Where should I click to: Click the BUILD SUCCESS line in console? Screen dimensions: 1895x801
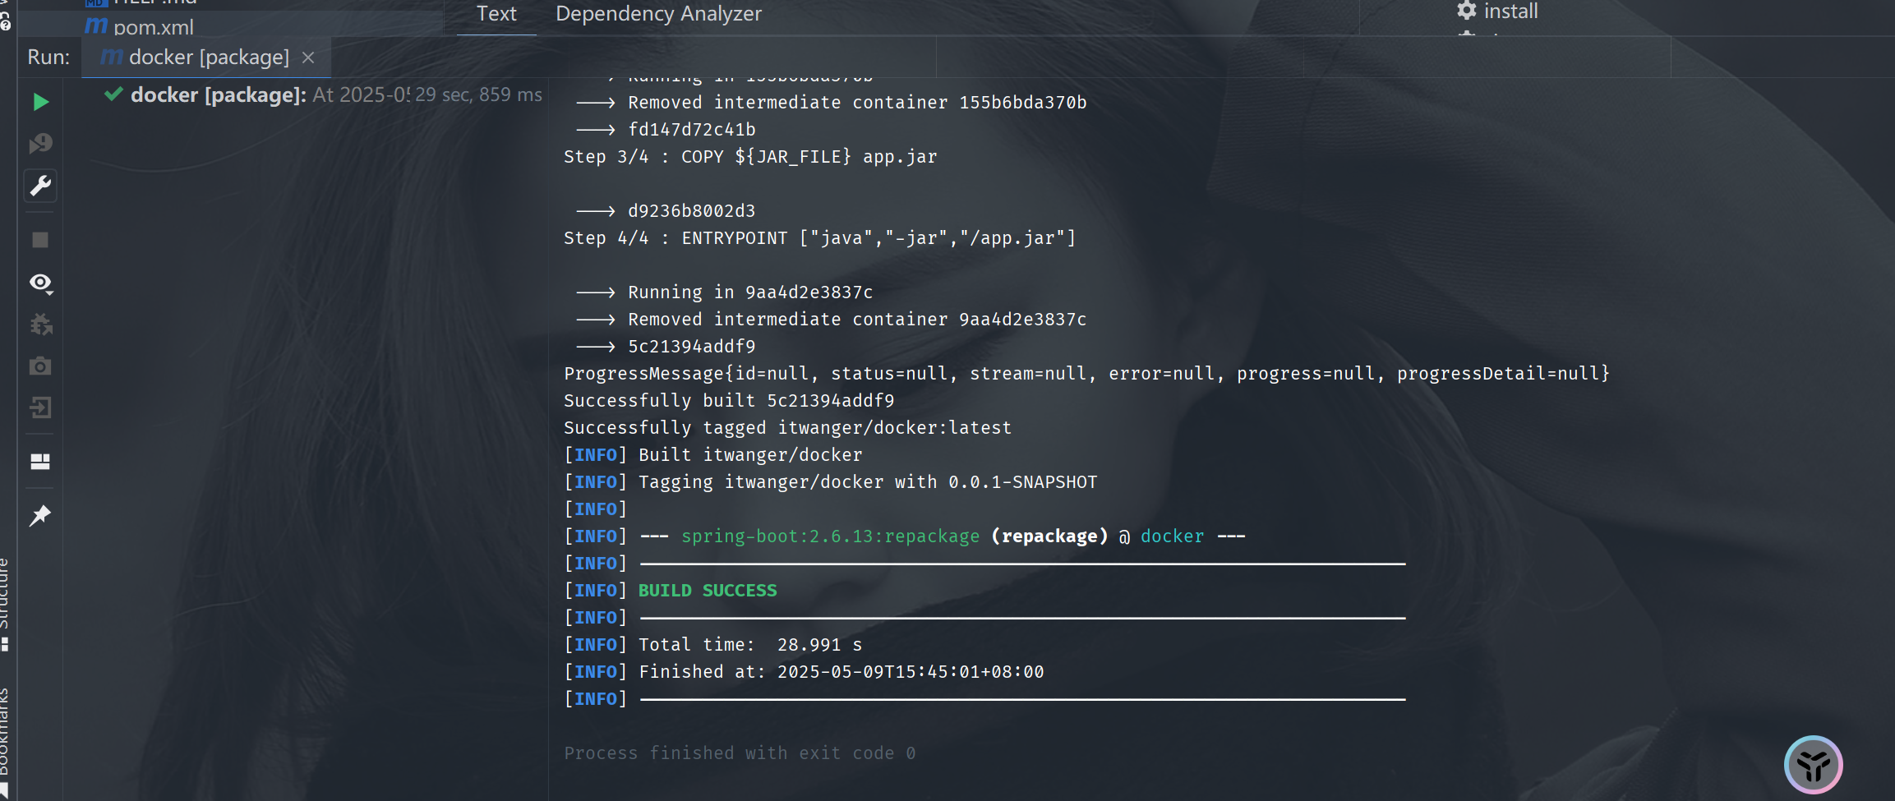click(x=707, y=591)
